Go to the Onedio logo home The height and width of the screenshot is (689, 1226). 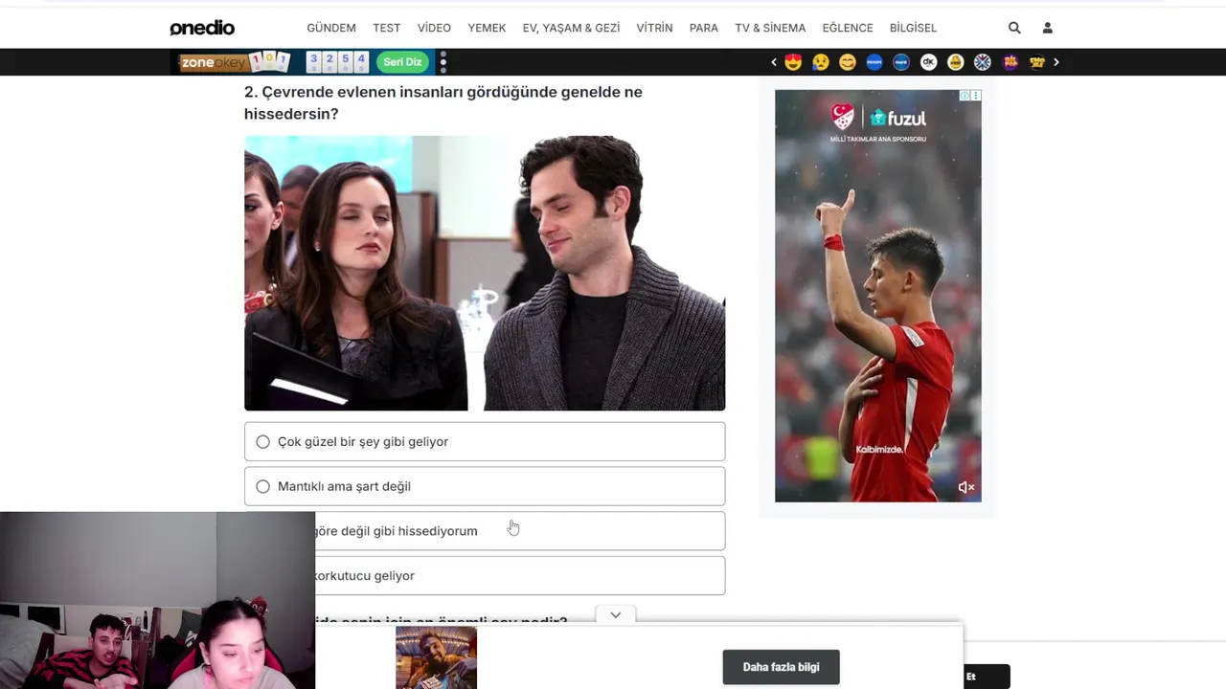tap(202, 28)
